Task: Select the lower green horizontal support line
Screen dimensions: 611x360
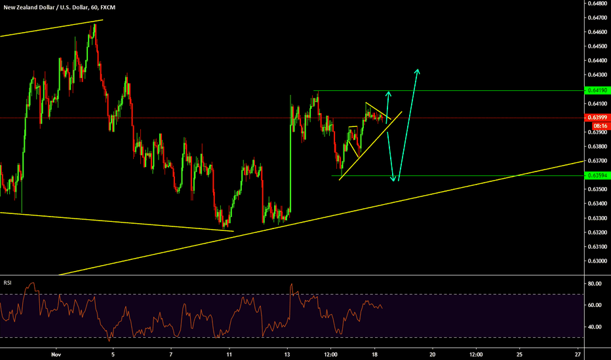Action: pos(459,175)
